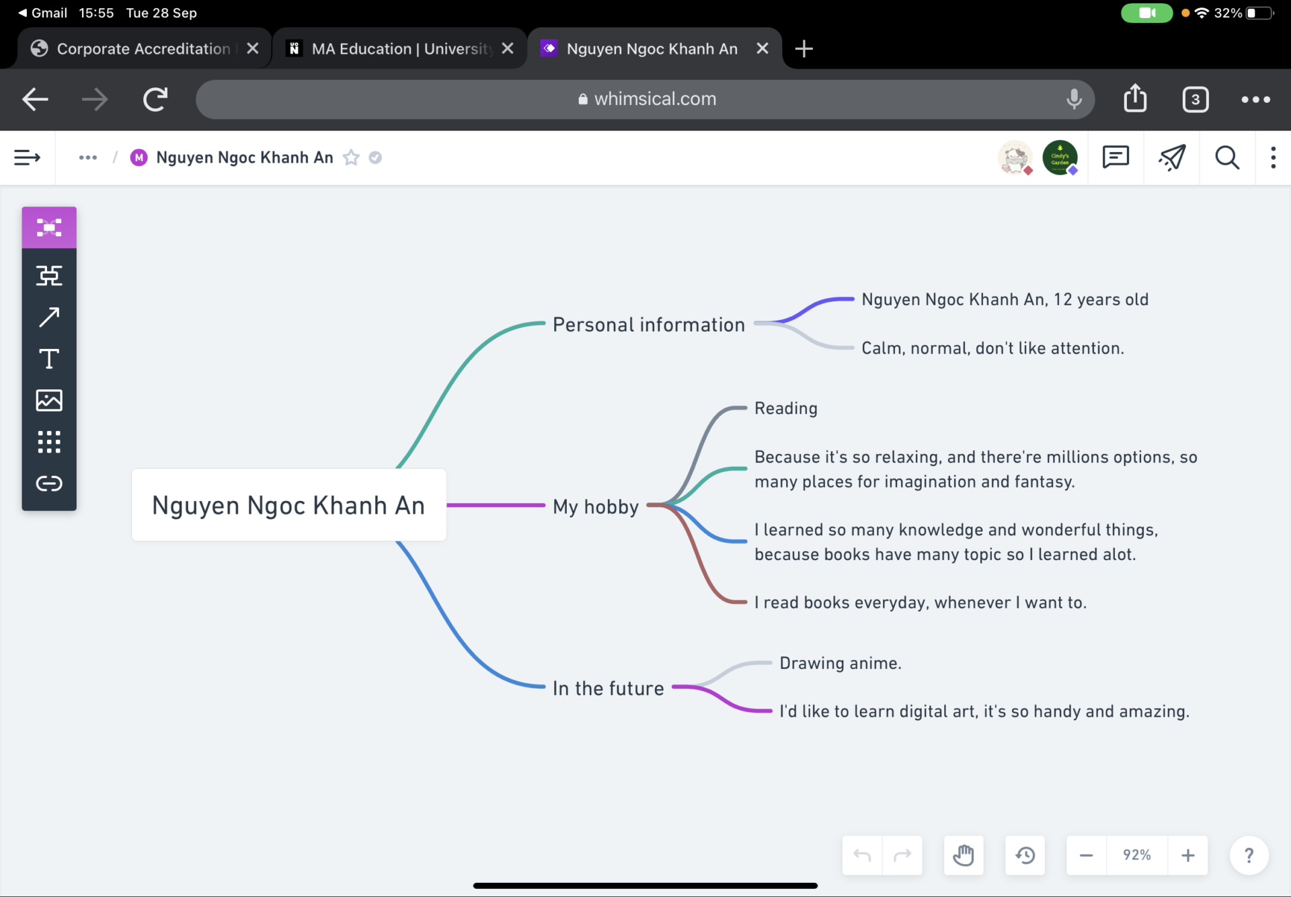
Task: Click the zoom in plus button
Action: point(1188,855)
